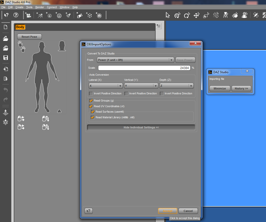
Task: Click Minimize in importing file dialog
Action: click(220, 88)
